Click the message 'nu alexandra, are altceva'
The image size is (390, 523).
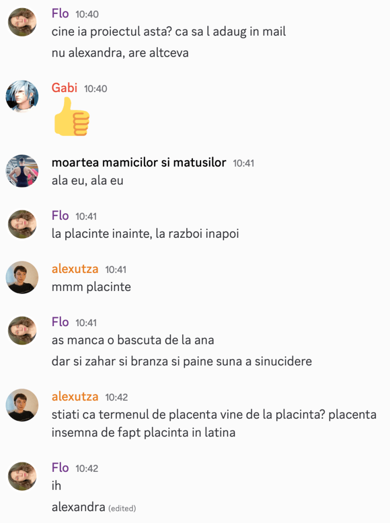click(x=120, y=53)
